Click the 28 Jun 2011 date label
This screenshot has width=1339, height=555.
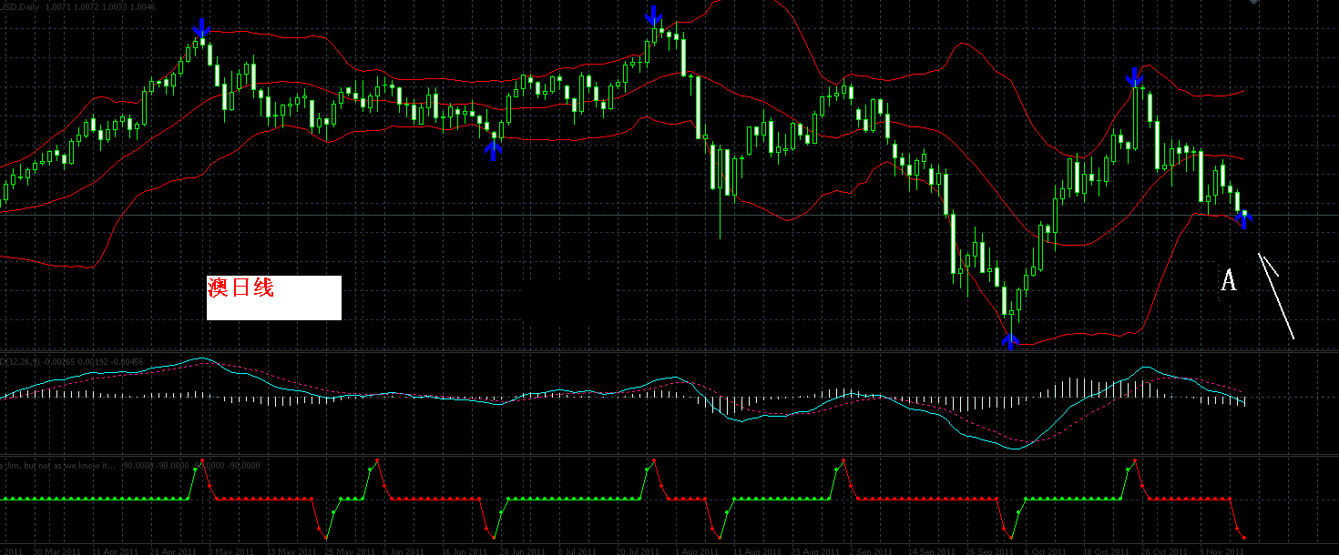[x=522, y=550]
